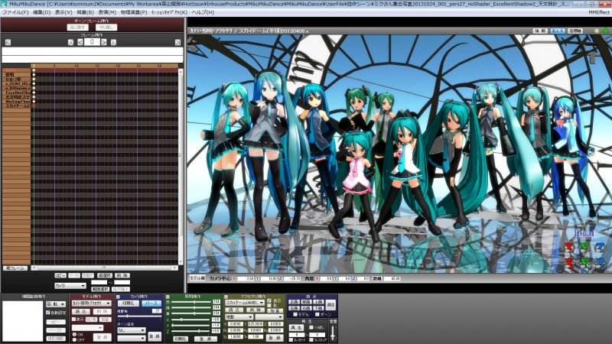This screenshot has width=612, height=344.
Task: Click the X move gizmo icon
Action: coord(569,262)
